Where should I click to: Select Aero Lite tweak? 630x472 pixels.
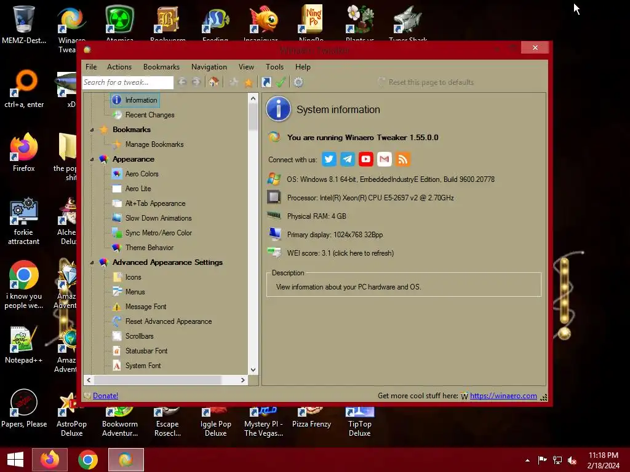pyautogui.click(x=138, y=189)
